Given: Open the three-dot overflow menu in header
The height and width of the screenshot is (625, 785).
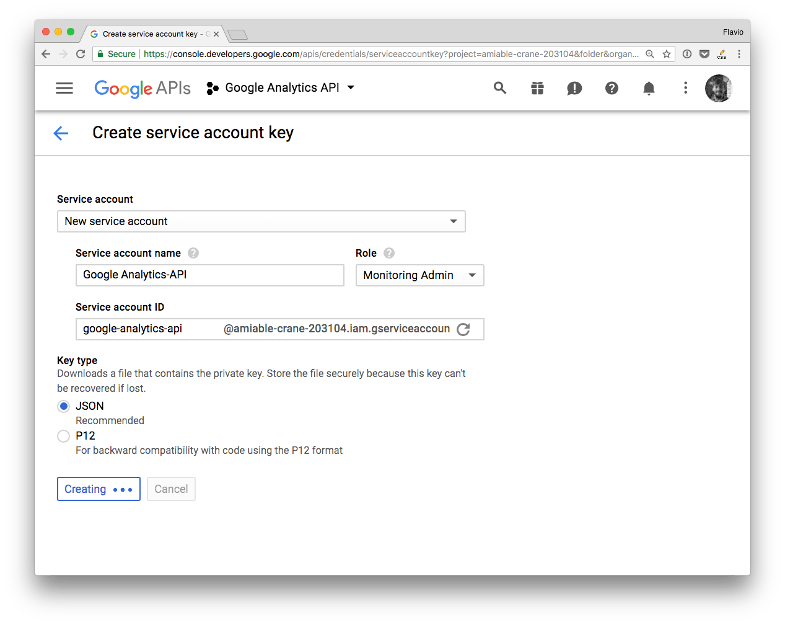Looking at the screenshot, I should tap(685, 88).
